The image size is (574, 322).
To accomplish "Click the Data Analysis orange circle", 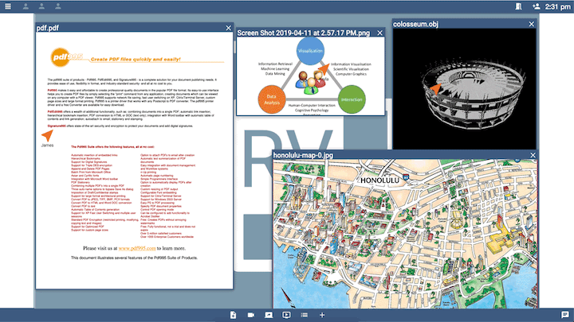I will [272, 99].
